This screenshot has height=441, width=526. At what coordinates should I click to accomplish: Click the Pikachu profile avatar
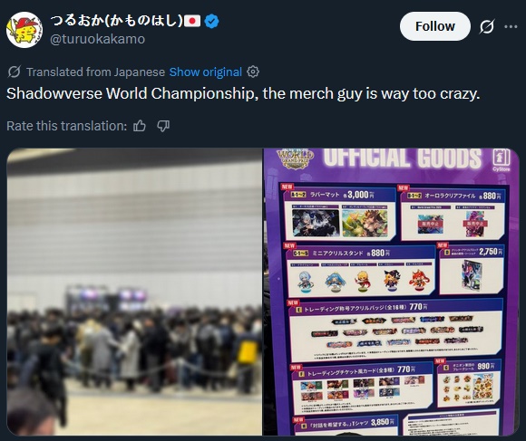pos(24,30)
